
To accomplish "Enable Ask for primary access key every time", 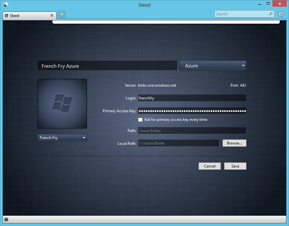I will [x=140, y=120].
